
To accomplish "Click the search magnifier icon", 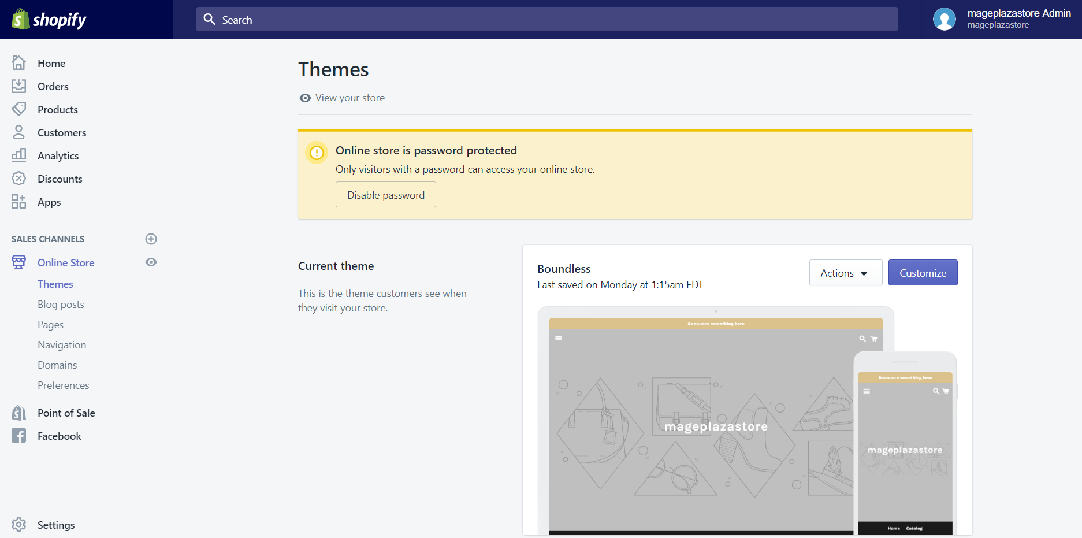I will (209, 19).
